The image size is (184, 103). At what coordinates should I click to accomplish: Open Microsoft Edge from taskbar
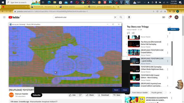coord(49,2)
